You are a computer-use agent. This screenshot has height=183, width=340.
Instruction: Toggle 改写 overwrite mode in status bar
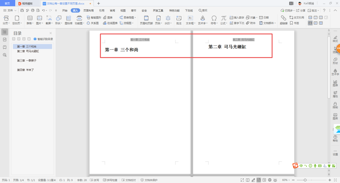[95, 180]
